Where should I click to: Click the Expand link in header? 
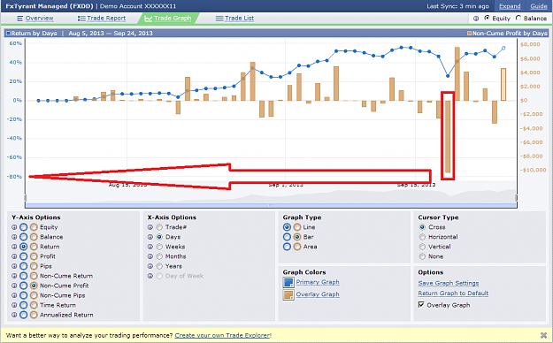tap(510, 6)
